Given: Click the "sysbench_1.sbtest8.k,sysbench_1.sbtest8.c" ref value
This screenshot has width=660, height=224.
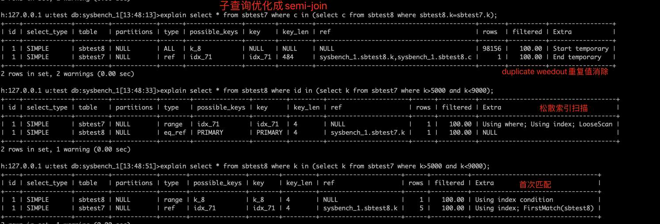Looking at the screenshot, I should pos(394,57).
